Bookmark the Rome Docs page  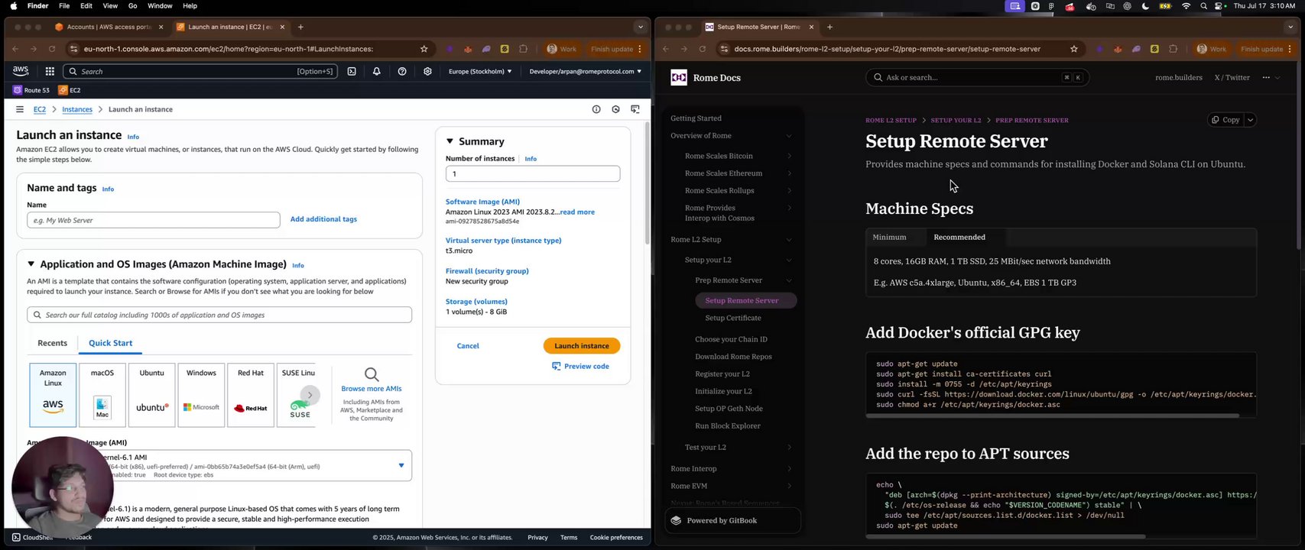(x=1074, y=49)
